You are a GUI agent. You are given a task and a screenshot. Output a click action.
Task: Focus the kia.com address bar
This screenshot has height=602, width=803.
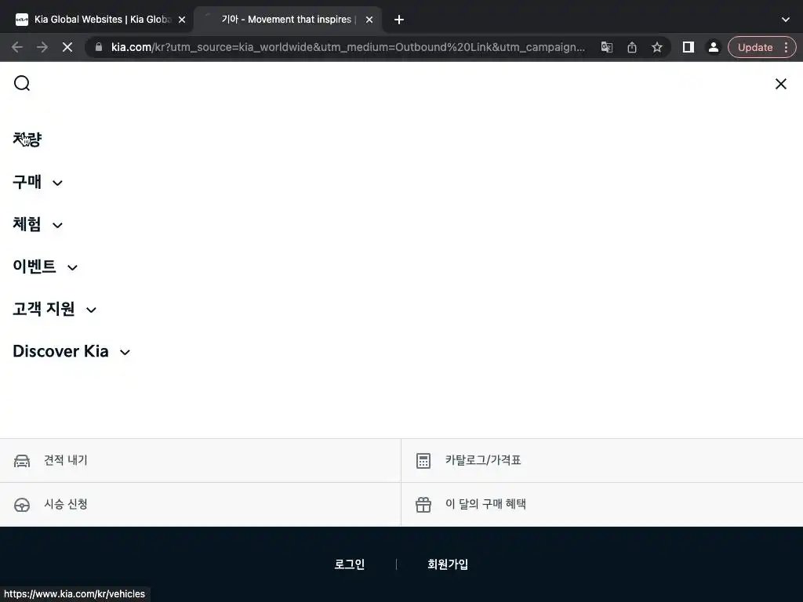point(347,47)
